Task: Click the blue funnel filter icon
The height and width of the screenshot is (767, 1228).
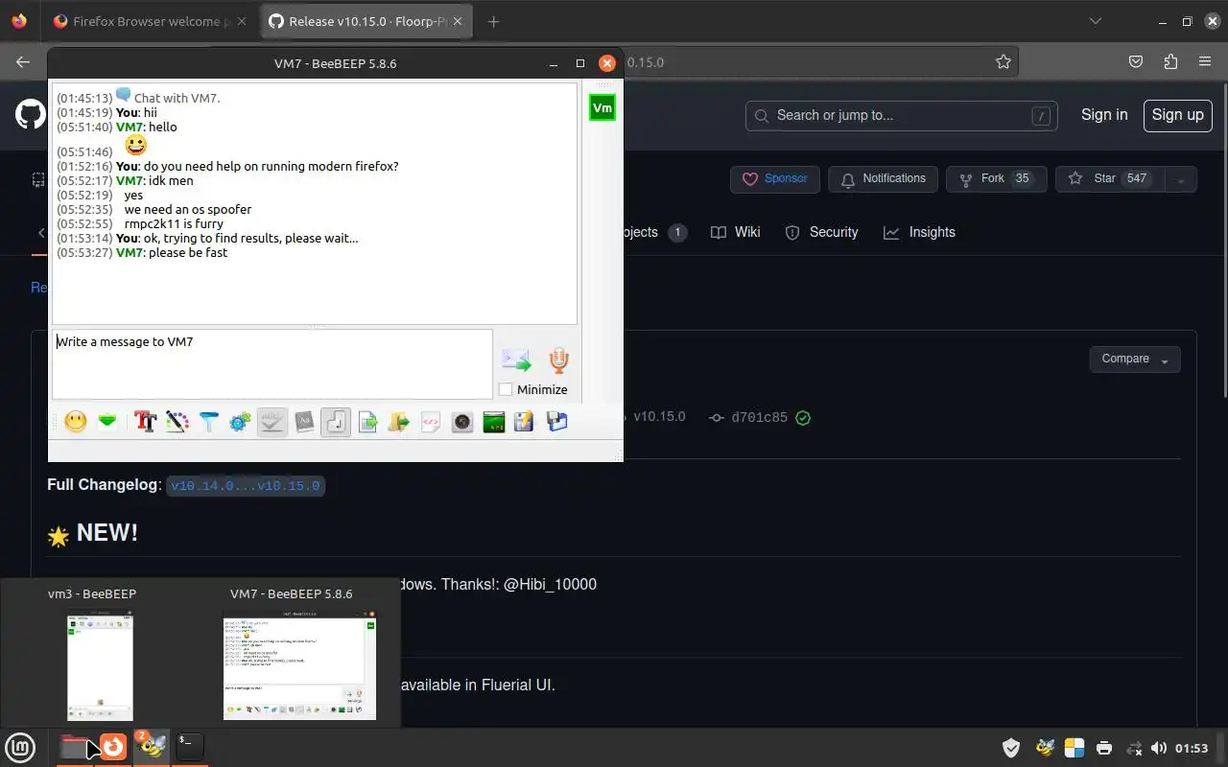Action: (208, 421)
